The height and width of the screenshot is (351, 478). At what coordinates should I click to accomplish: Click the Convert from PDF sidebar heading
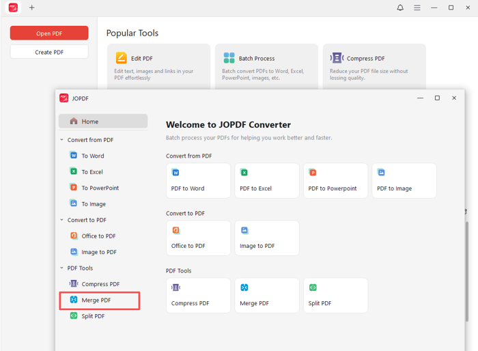[x=90, y=140]
